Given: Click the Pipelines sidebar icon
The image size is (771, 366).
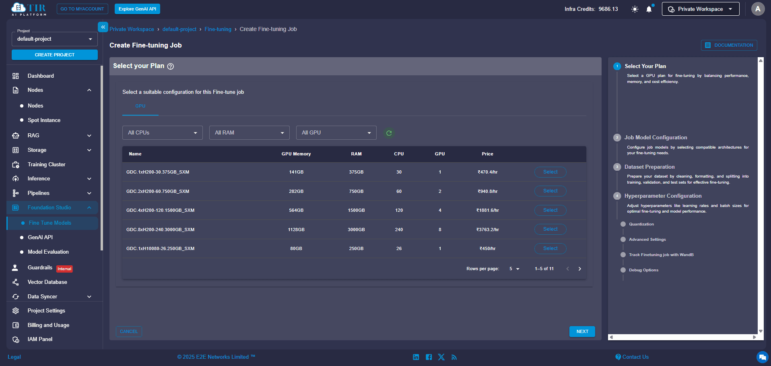Looking at the screenshot, I should 16,193.
